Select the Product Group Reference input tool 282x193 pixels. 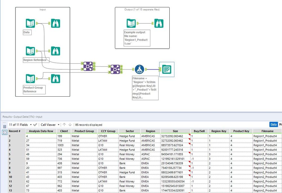pos(30,78)
